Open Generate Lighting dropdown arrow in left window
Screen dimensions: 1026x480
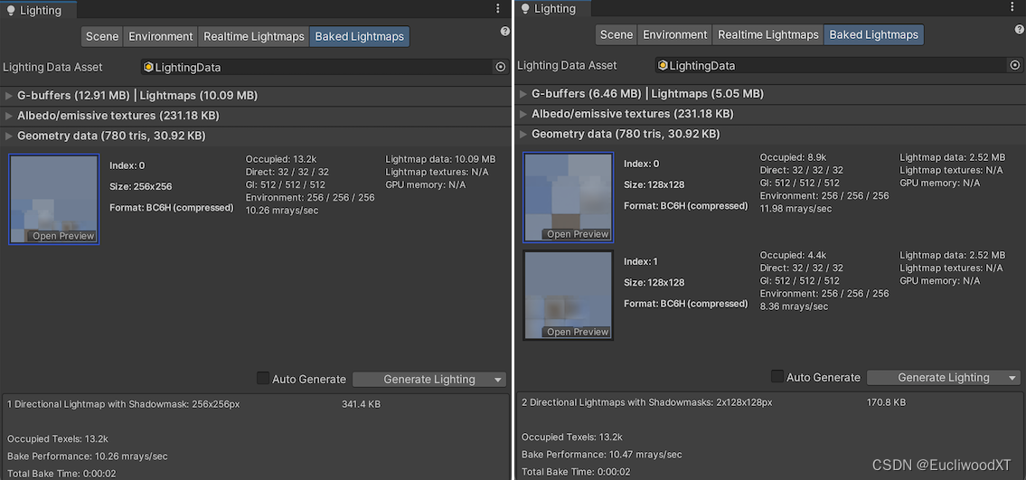pos(499,380)
